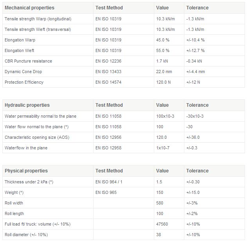Screen dimensions: 247x242
Task: Click the Hydraulic properties table header
Action: [x=27, y=105]
